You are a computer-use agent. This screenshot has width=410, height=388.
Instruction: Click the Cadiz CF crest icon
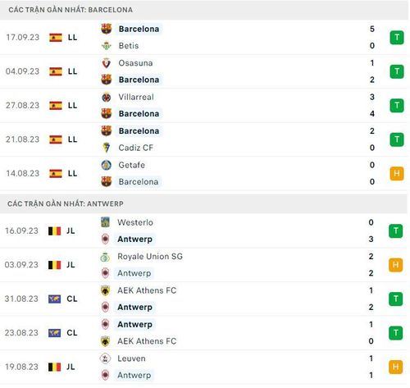tap(107, 148)
